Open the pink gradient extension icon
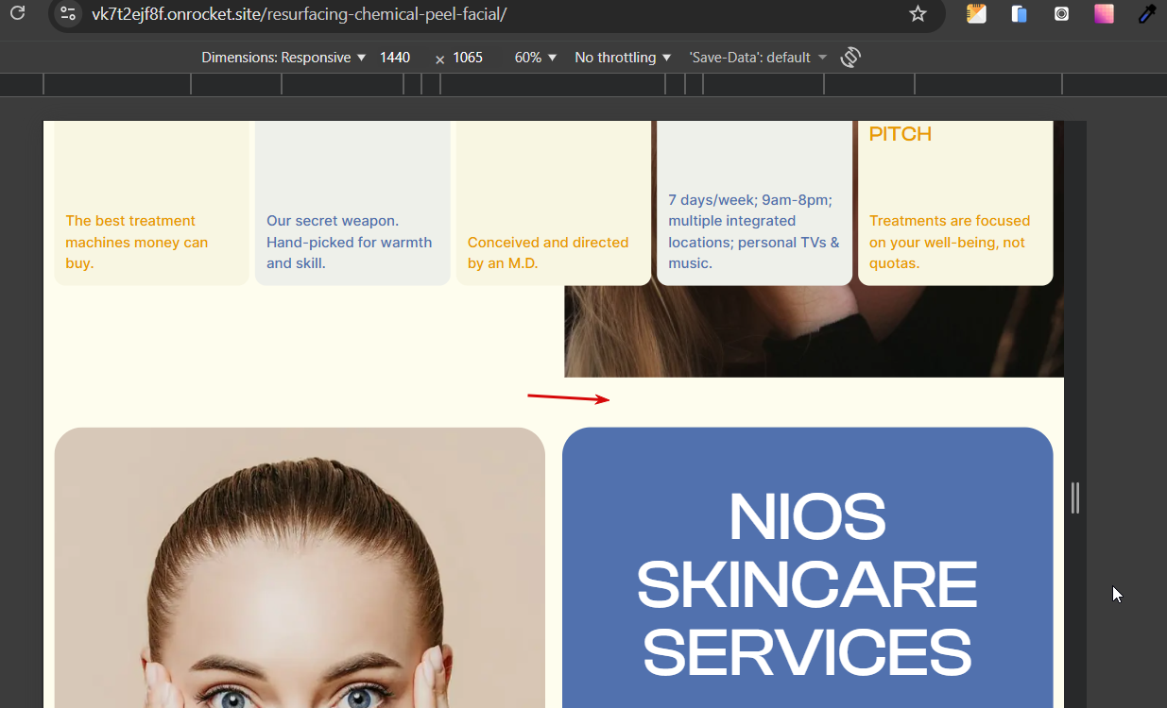The width and height of the screenshot is (1167, 708). point(1104,14)
